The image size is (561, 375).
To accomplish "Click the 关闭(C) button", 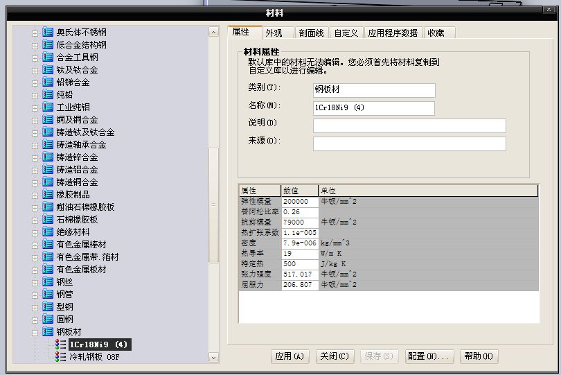I will [335, 356].
